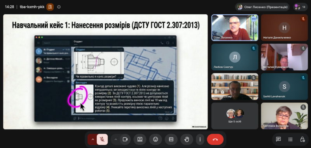
Task: Expand microphone audio settings arrow
Action: coord(93,139)
